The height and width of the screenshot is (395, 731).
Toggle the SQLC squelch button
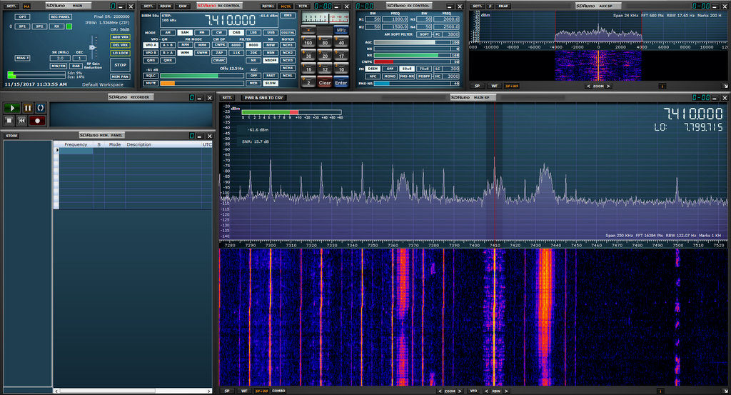pos(151,75)
